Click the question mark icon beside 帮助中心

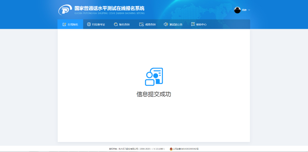pos(193,24)
